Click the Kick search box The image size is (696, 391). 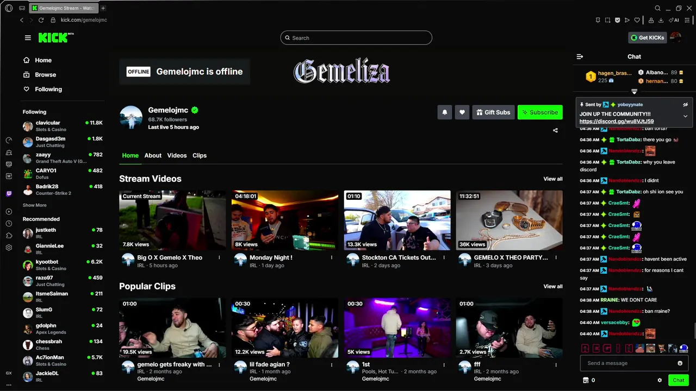(356, 38)
